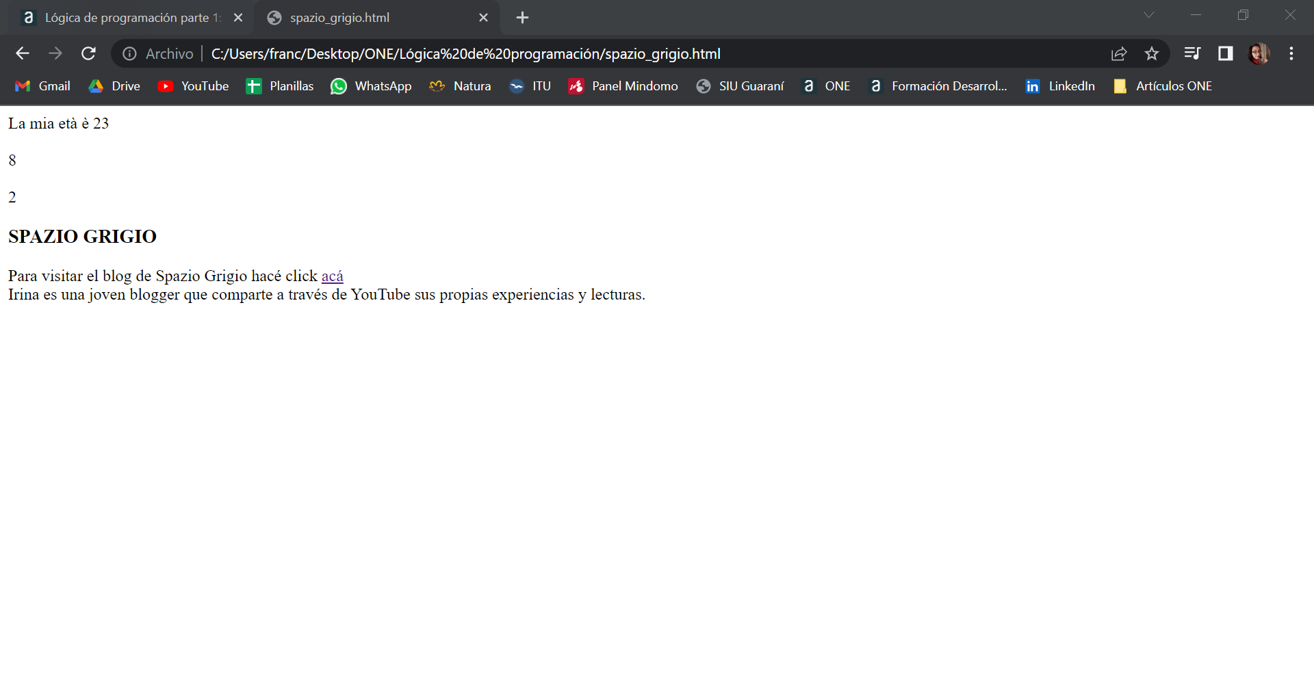The height and width of the screenshot is (697, 1314).
Task: Open the Chrome profile avatar
Action: tap(1259, 53)
